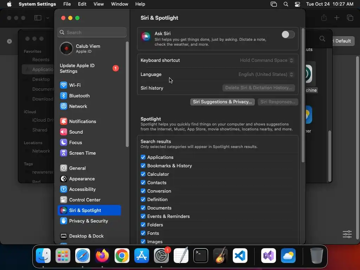Open the File menu
The image size is (360, 270).
tap(67, 4)
